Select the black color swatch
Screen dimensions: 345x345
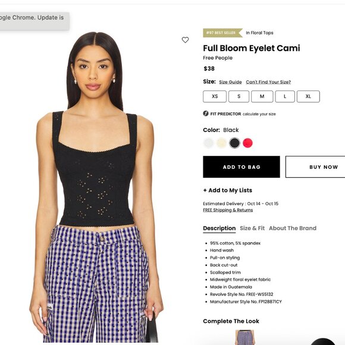tap(234, 143)
